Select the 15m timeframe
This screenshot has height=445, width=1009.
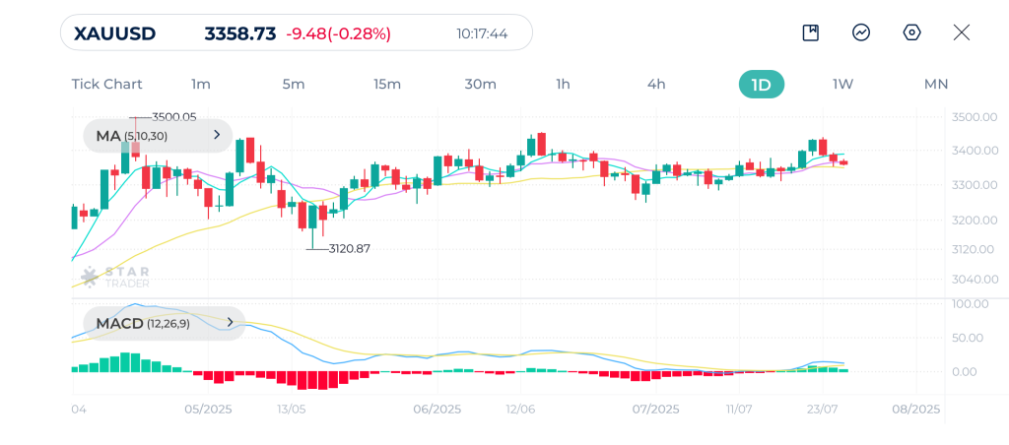point(387,84)
